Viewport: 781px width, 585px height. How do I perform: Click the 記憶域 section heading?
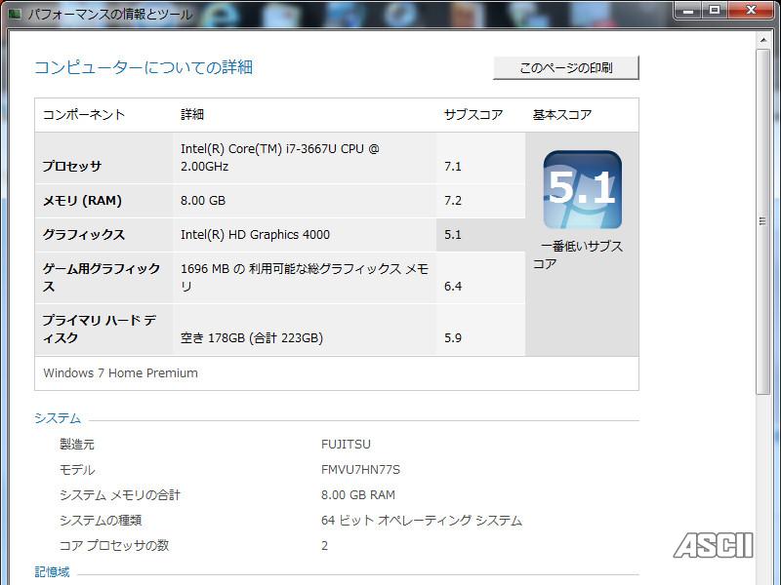[x=53, y=572]
